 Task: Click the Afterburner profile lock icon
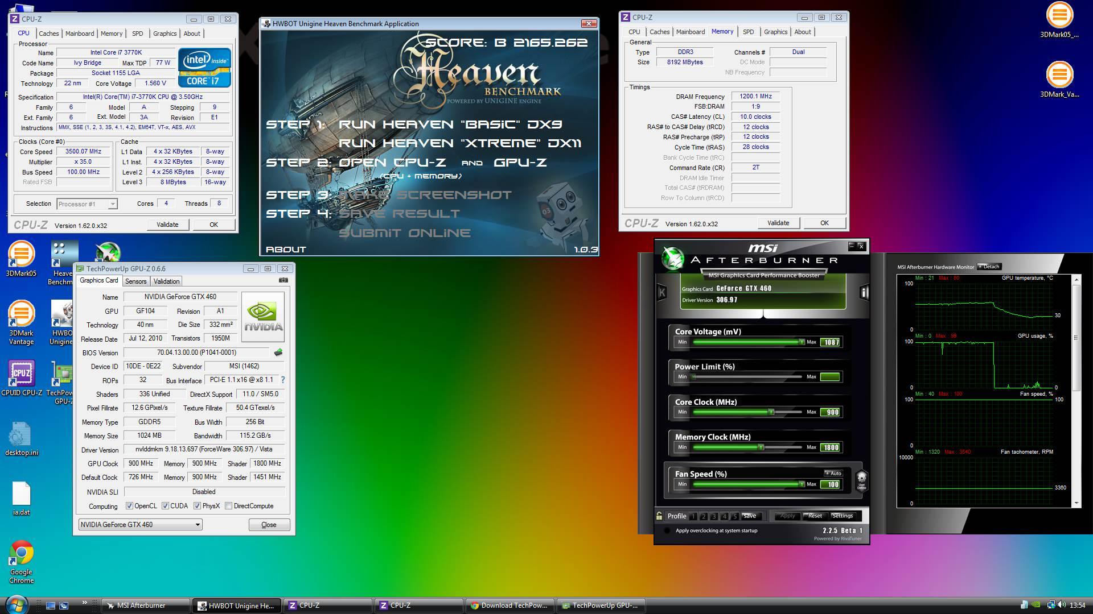click(659, 516)
